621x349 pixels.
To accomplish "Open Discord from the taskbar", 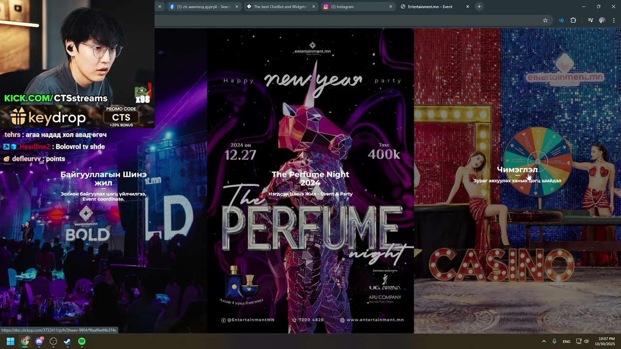I will click(x=39, y=341).
